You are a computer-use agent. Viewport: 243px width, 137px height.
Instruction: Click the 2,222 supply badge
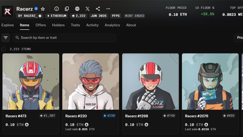79,16
